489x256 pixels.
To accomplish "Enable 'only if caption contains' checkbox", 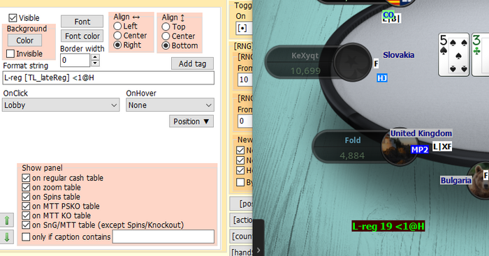I will (26, 236).
